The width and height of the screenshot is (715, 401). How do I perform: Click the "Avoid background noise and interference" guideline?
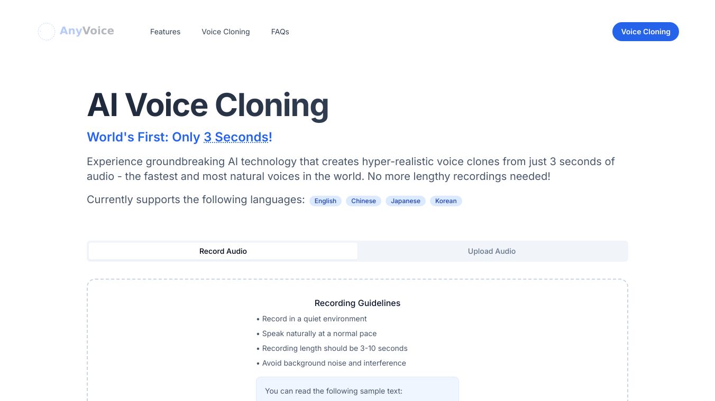click(334, 363)
